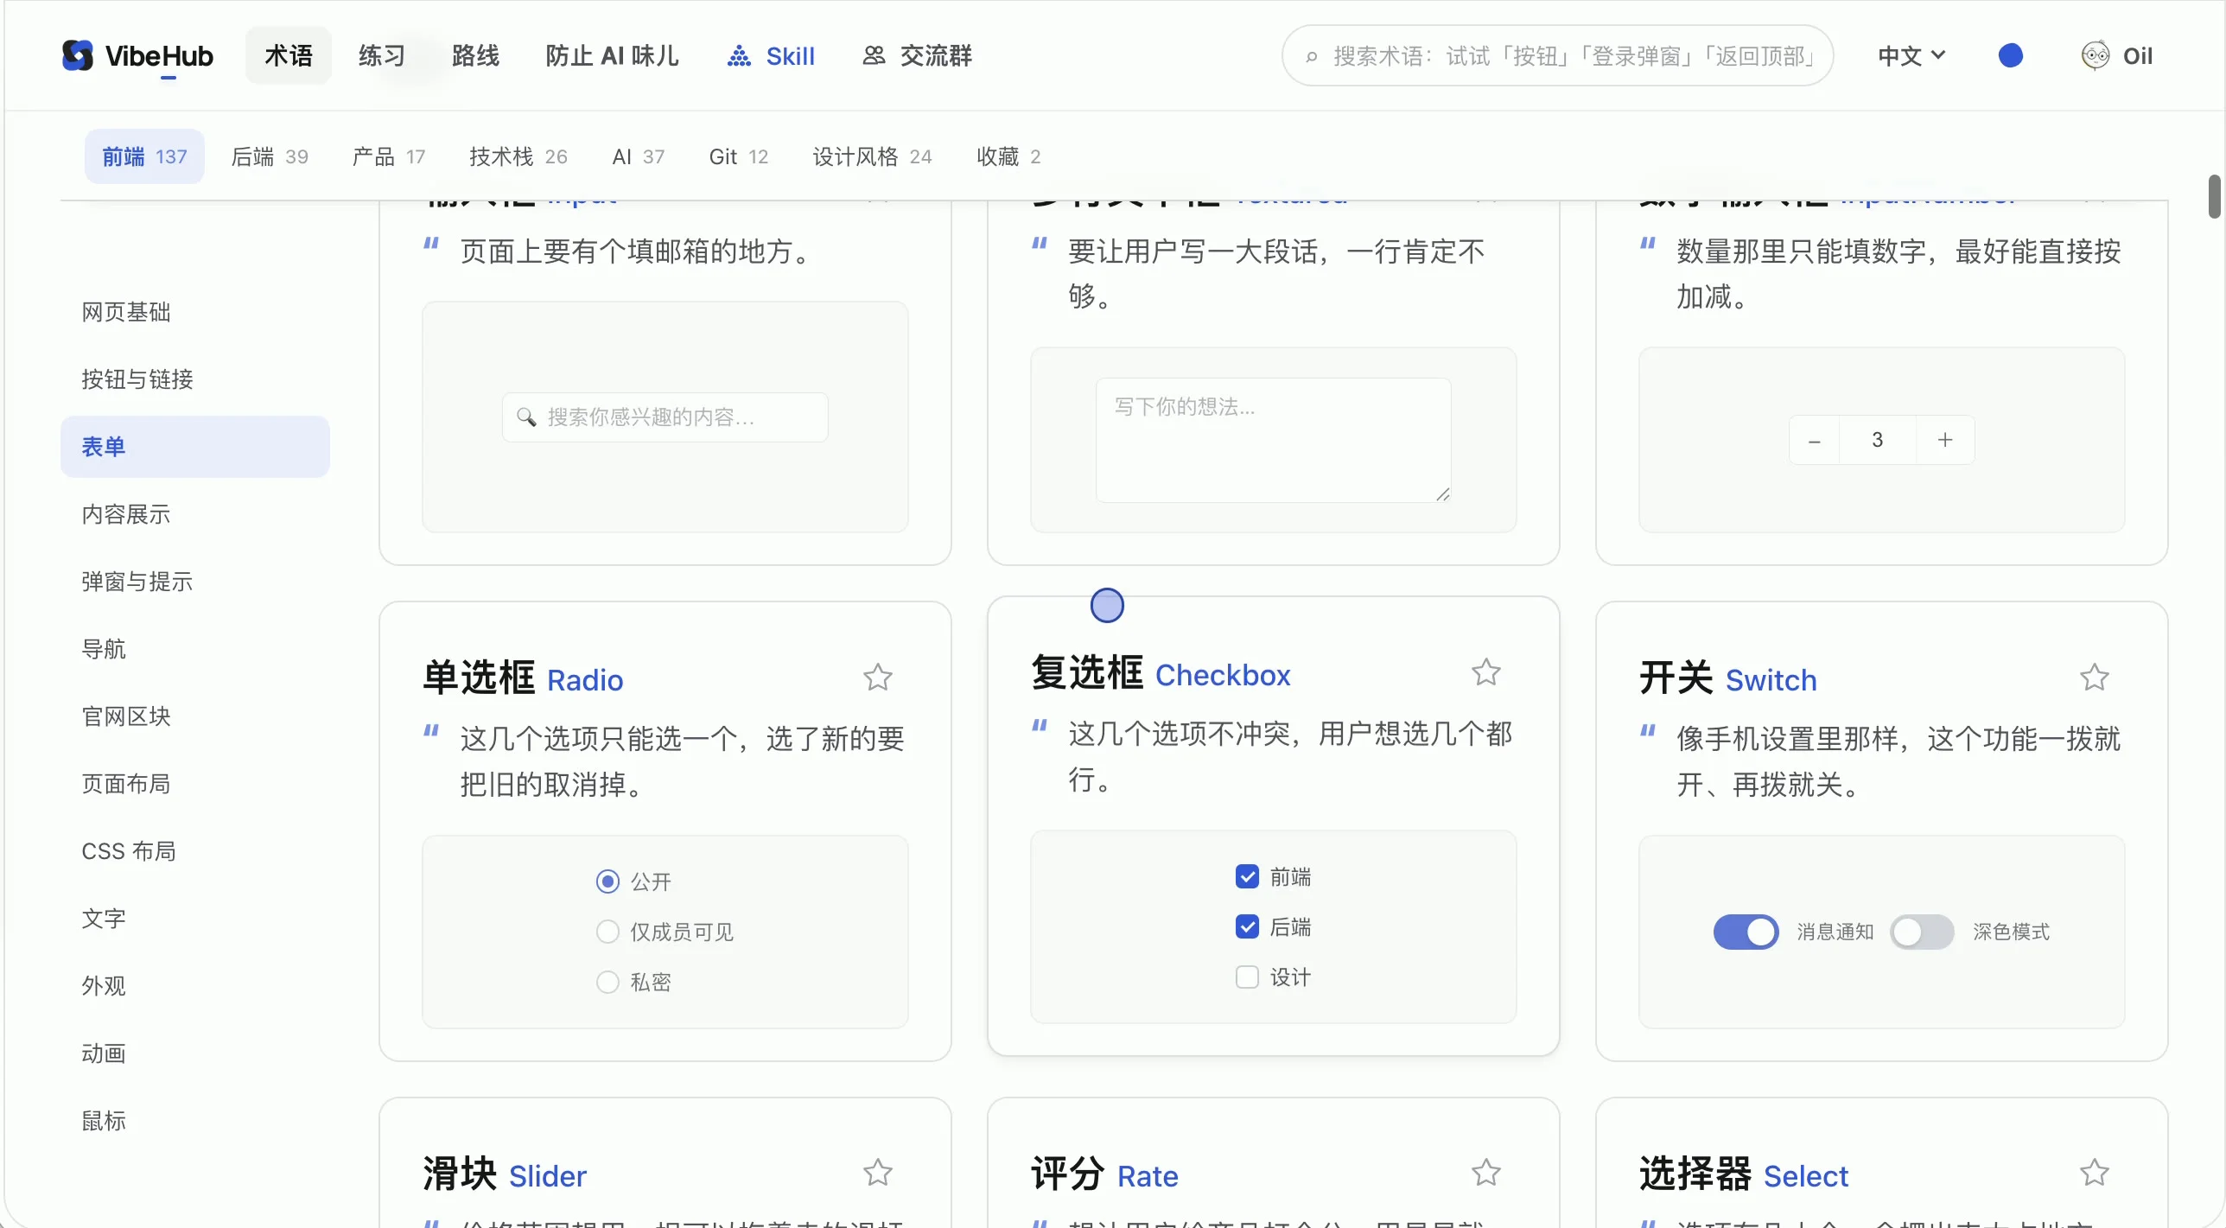Select the AI 37 category tab
The image size is (2226, 1228).
pyautogui.click(x=639, y=156)
